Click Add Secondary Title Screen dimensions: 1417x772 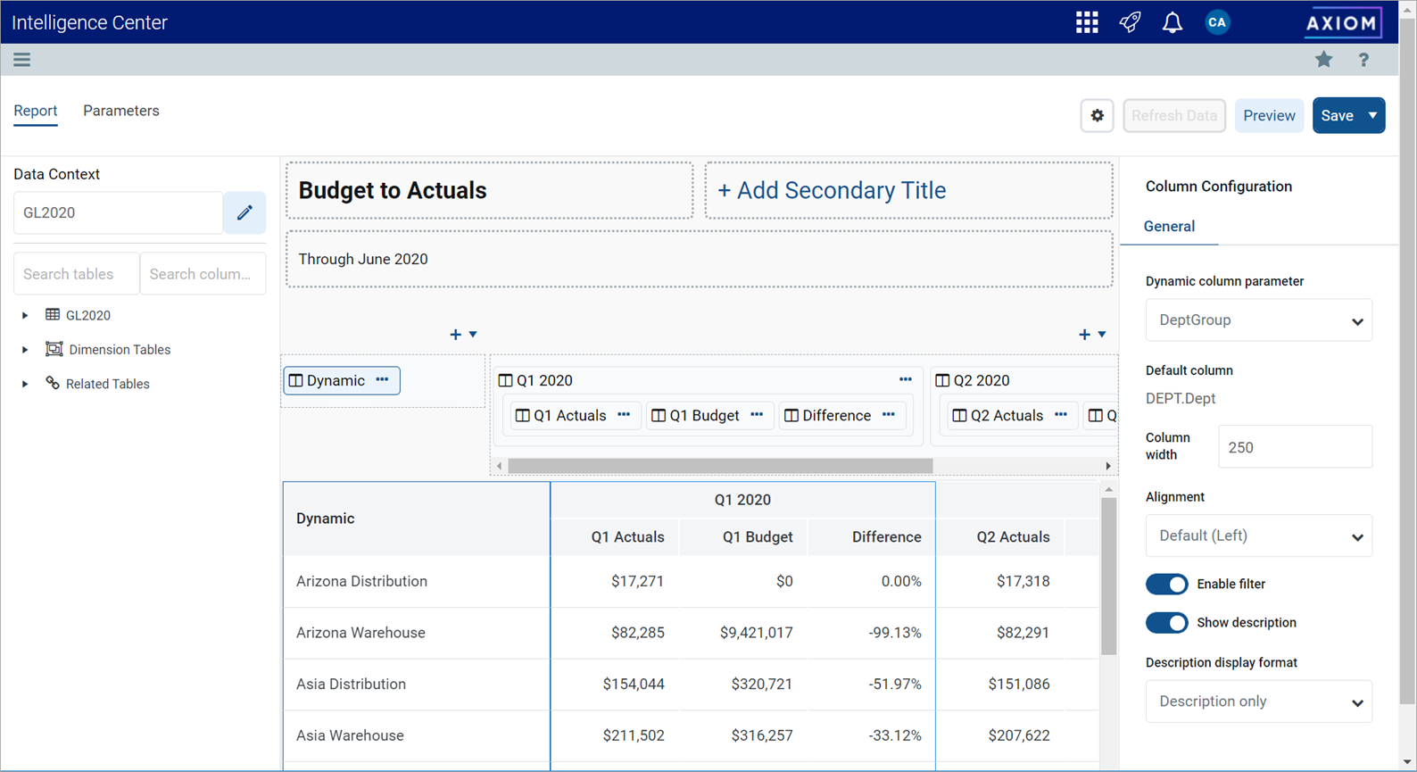908,190
